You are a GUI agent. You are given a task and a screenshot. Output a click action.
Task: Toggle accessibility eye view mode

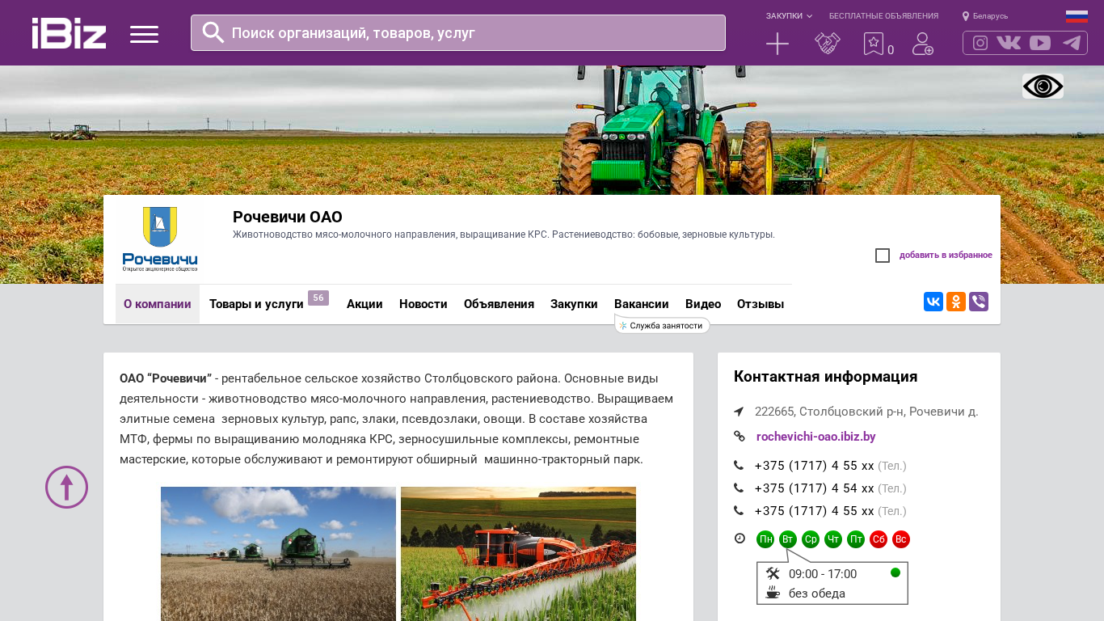(x=1043, y=87)
